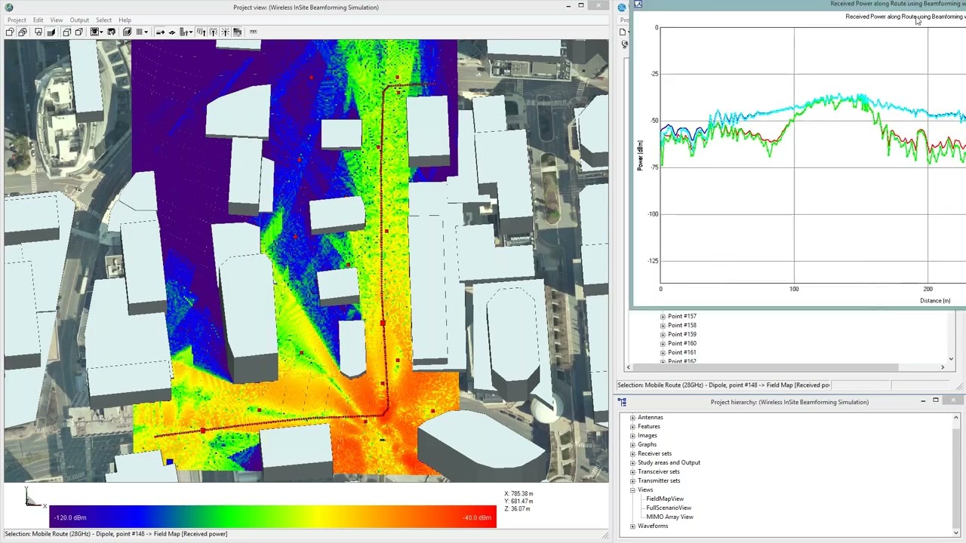Image resolution: width=966 pixels, height=543 pixels.
Task: Click the starburst radiating lines toolbar icon
Action: [225, 32]
